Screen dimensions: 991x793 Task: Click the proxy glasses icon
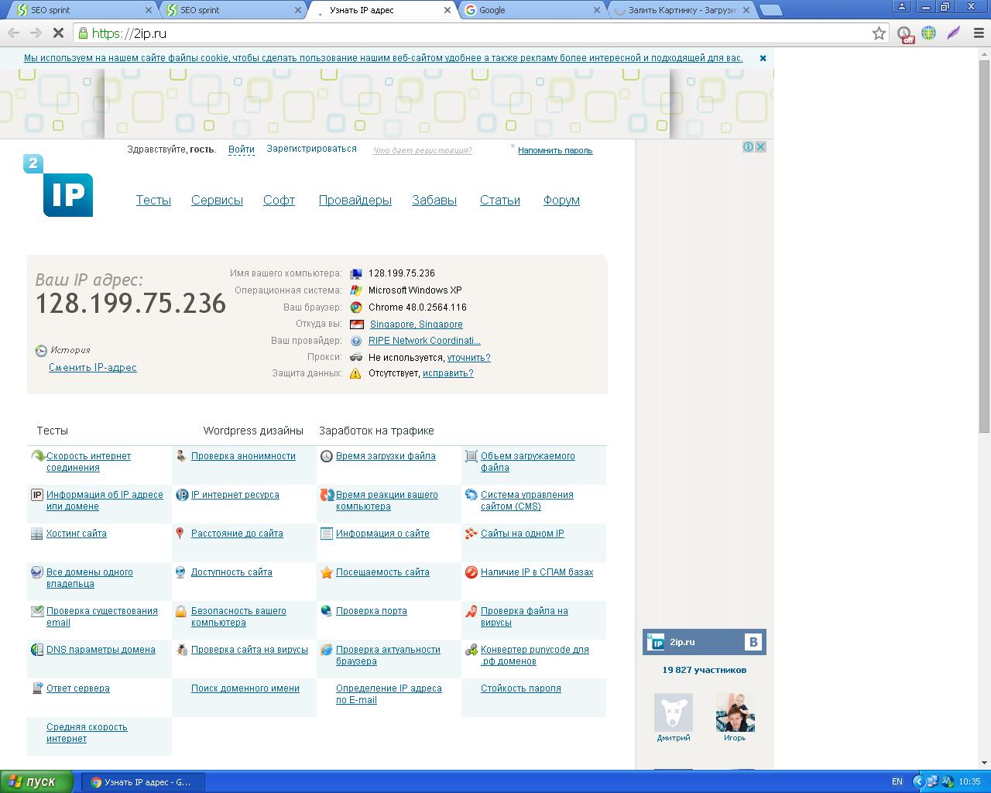pyautogui.click(x=356, y=357)
